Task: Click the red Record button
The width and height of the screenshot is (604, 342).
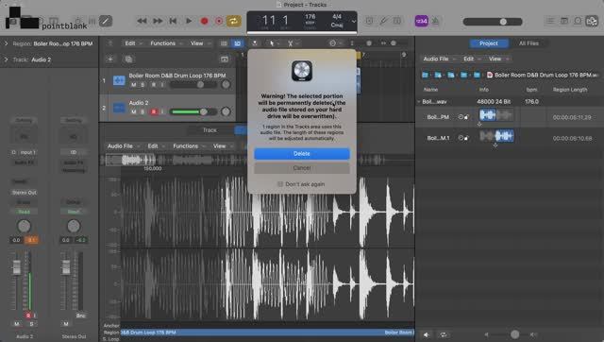Action: click(x=205, y=21)
